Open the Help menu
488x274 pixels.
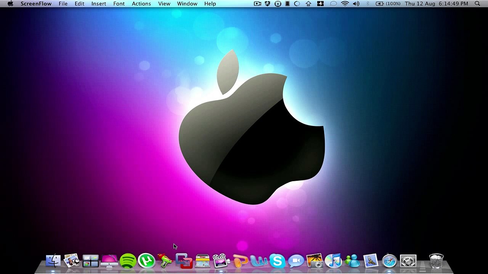click(x=210, y=4)
